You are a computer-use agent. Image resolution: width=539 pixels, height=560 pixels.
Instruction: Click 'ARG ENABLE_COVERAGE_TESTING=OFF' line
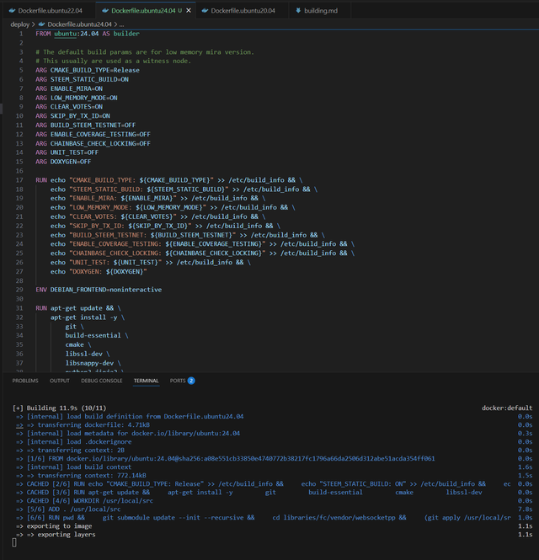[x=93, y=134]
